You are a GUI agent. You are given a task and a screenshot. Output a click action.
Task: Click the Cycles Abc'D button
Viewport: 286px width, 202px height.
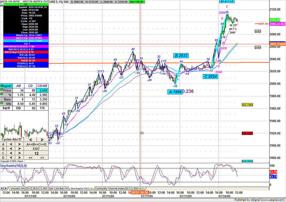(12, 140)
